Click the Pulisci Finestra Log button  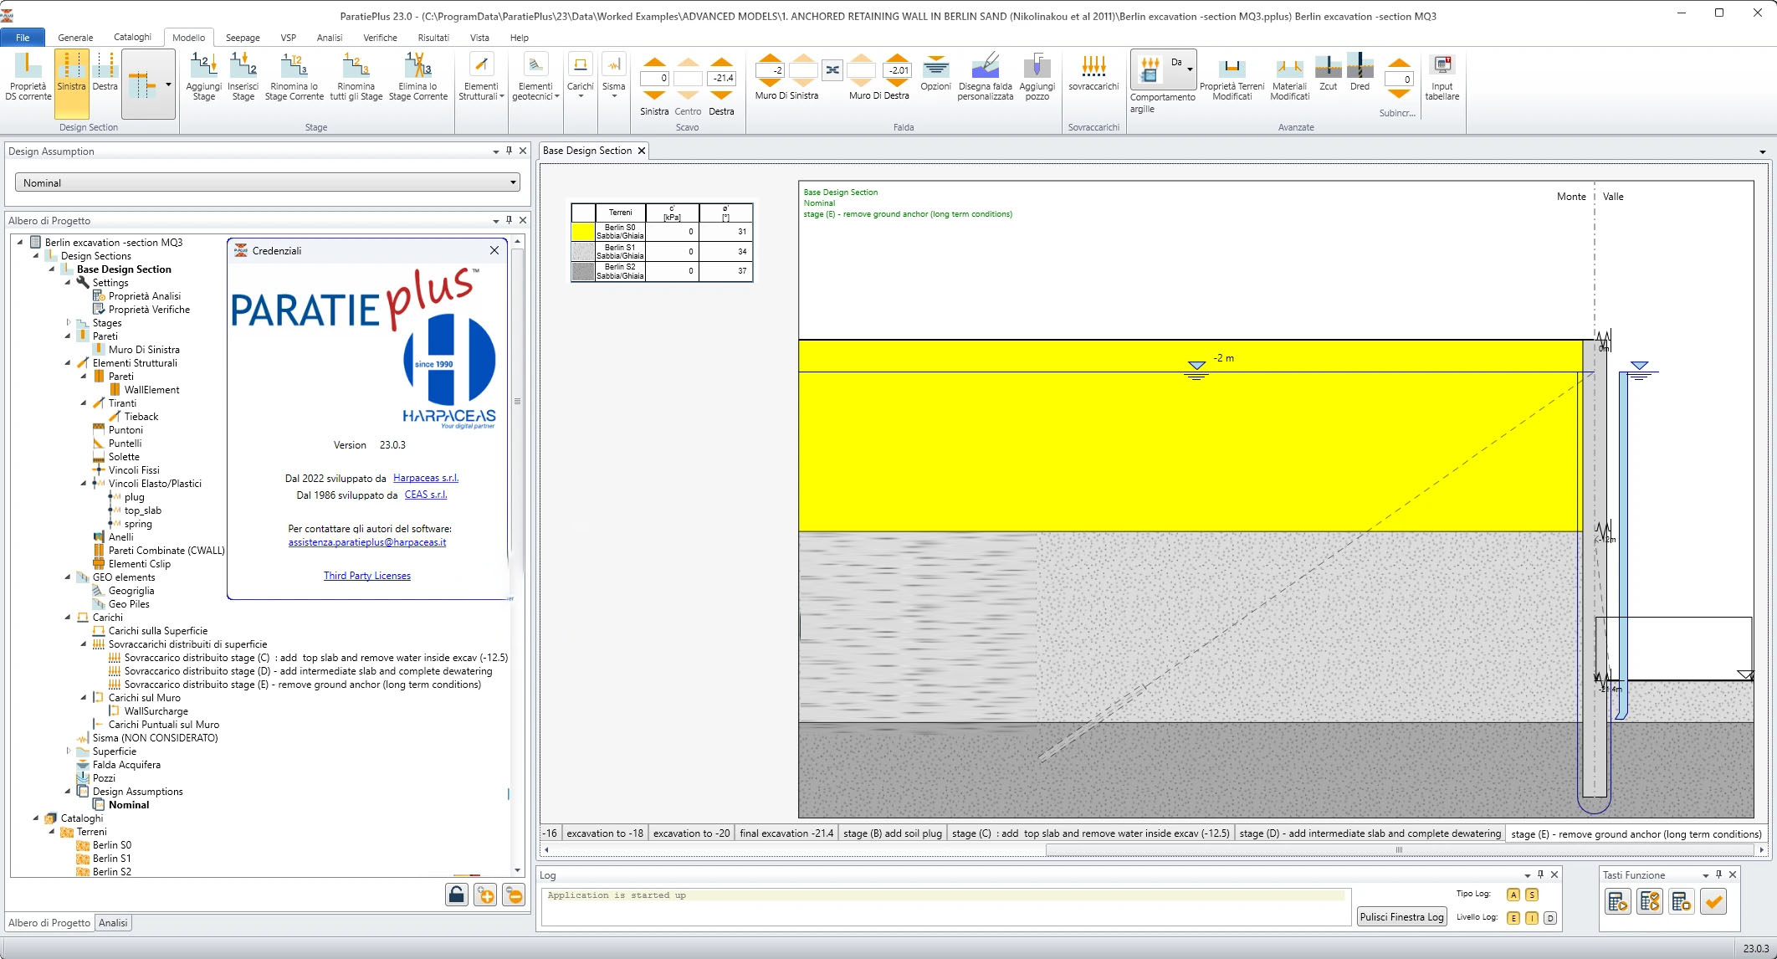coord(1401,916)
